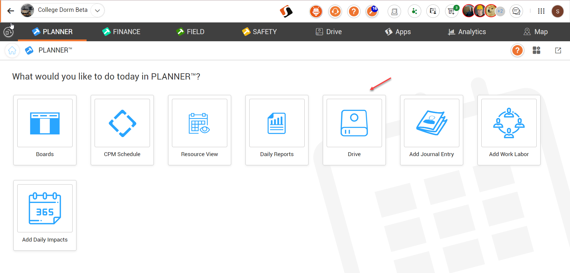Click the Shiba dog avatar

[x=491, y=11]
